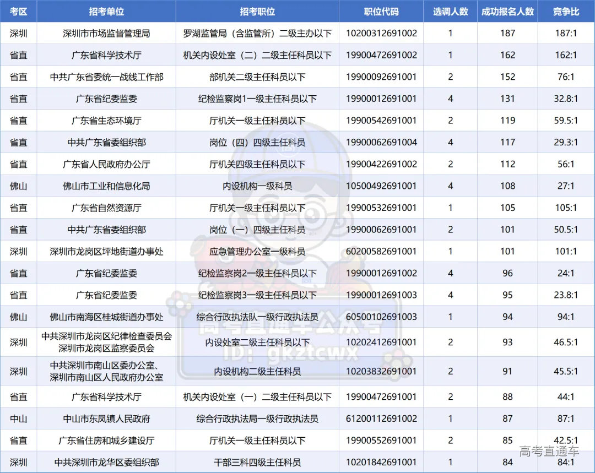Image resolution: width=595 pixels, height=473 pixels.
Task: Select the 职位代码 column header
Action: click(x=381, y=12)
